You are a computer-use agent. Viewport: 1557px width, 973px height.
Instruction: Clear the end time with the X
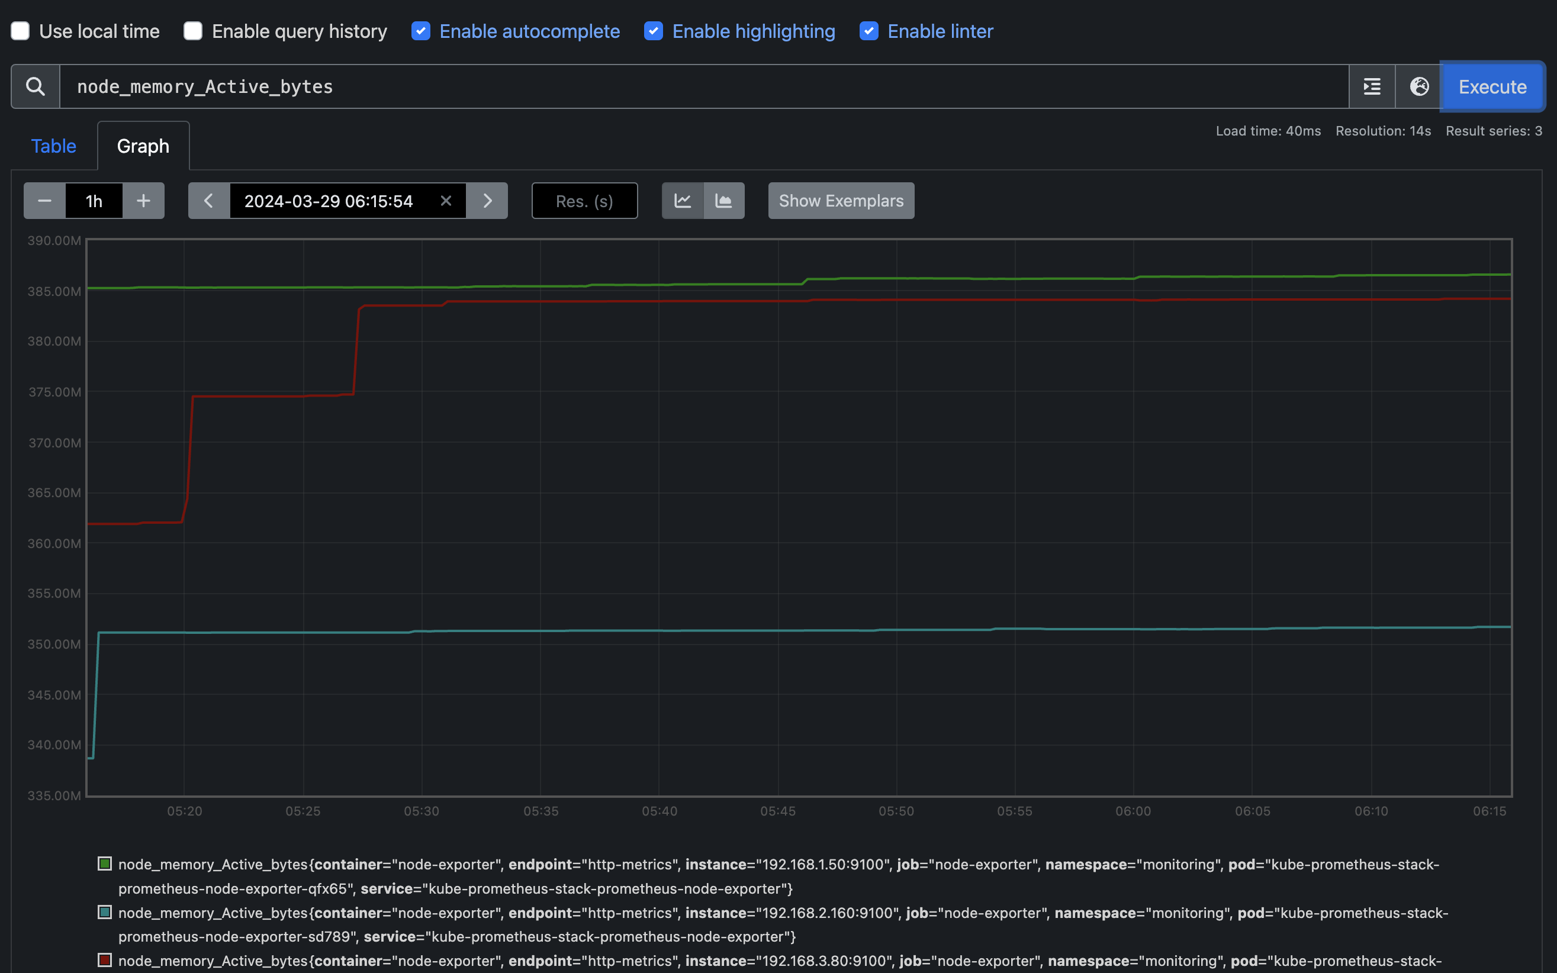pos(445,201)
